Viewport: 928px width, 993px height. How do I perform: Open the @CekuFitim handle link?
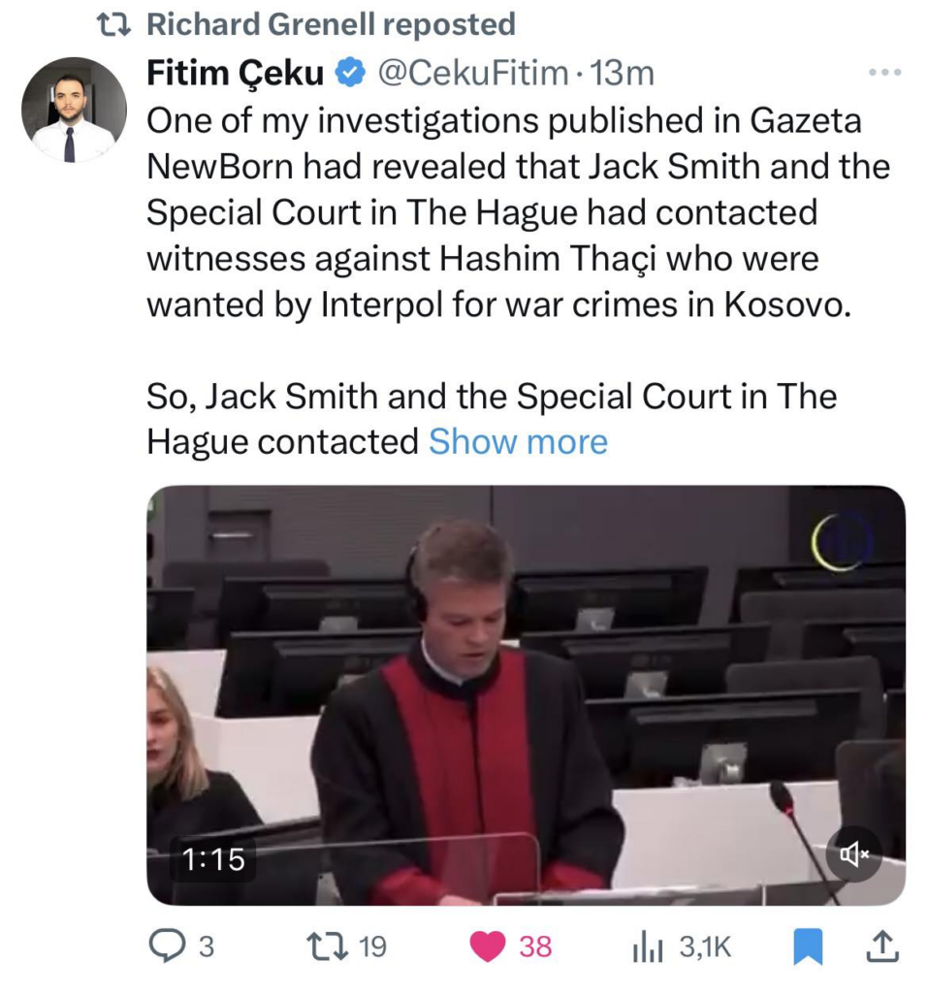point(473,73)
